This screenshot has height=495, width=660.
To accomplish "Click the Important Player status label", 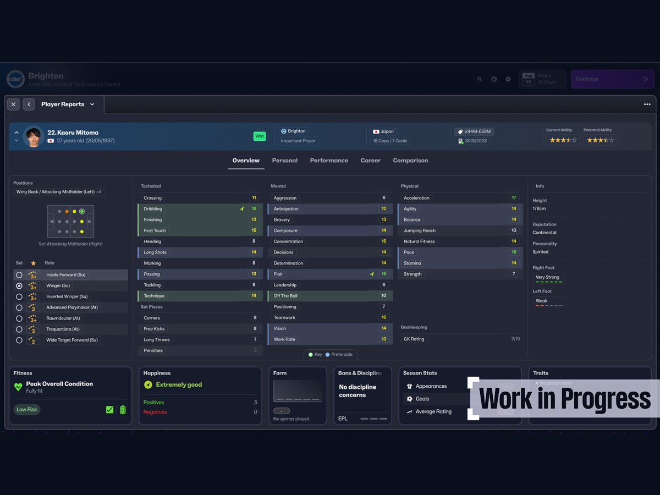I will pos(298,141).
